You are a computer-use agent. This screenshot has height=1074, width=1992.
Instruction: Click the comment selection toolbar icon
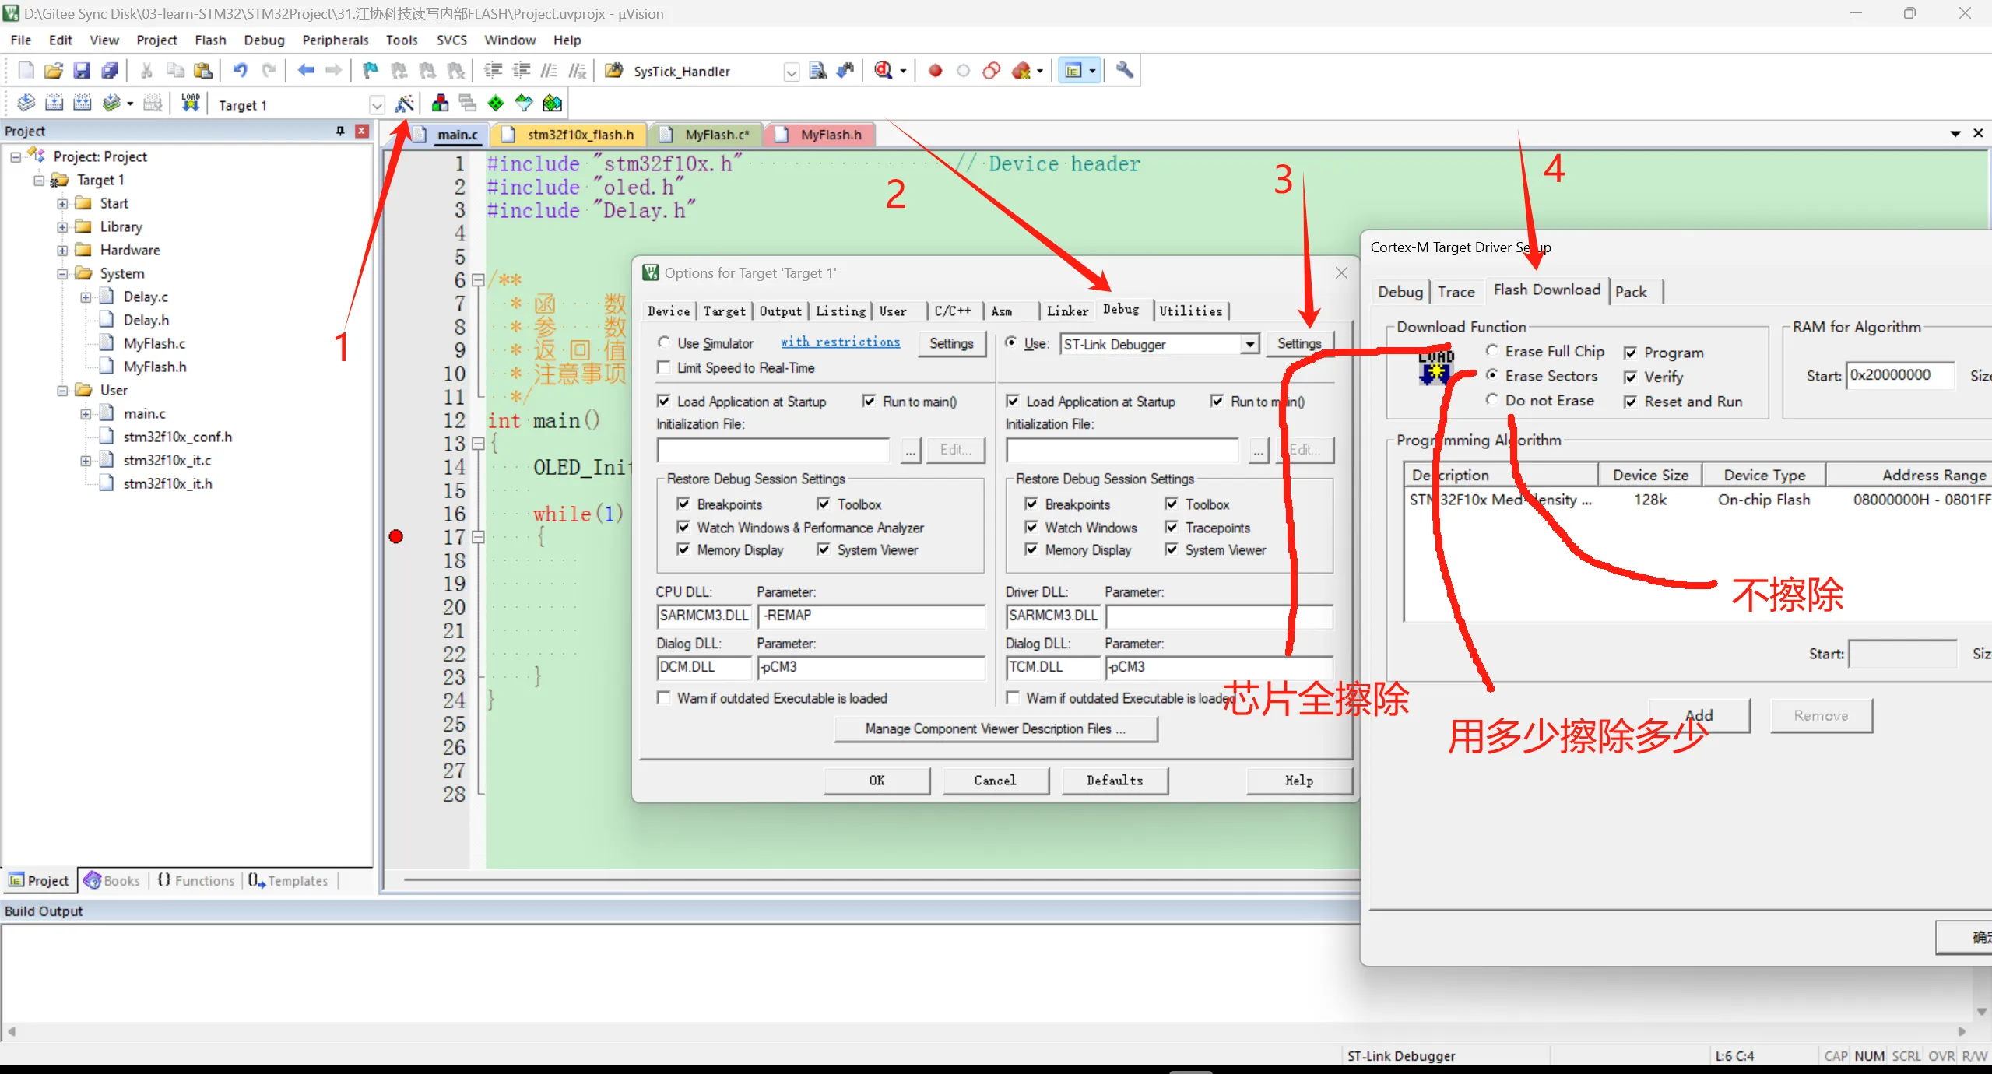(x=549, y=71)
